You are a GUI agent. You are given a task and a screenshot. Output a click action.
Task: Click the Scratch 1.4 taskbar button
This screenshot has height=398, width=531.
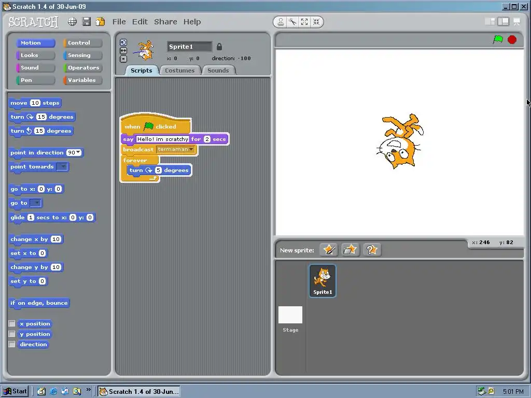(139, 392)
